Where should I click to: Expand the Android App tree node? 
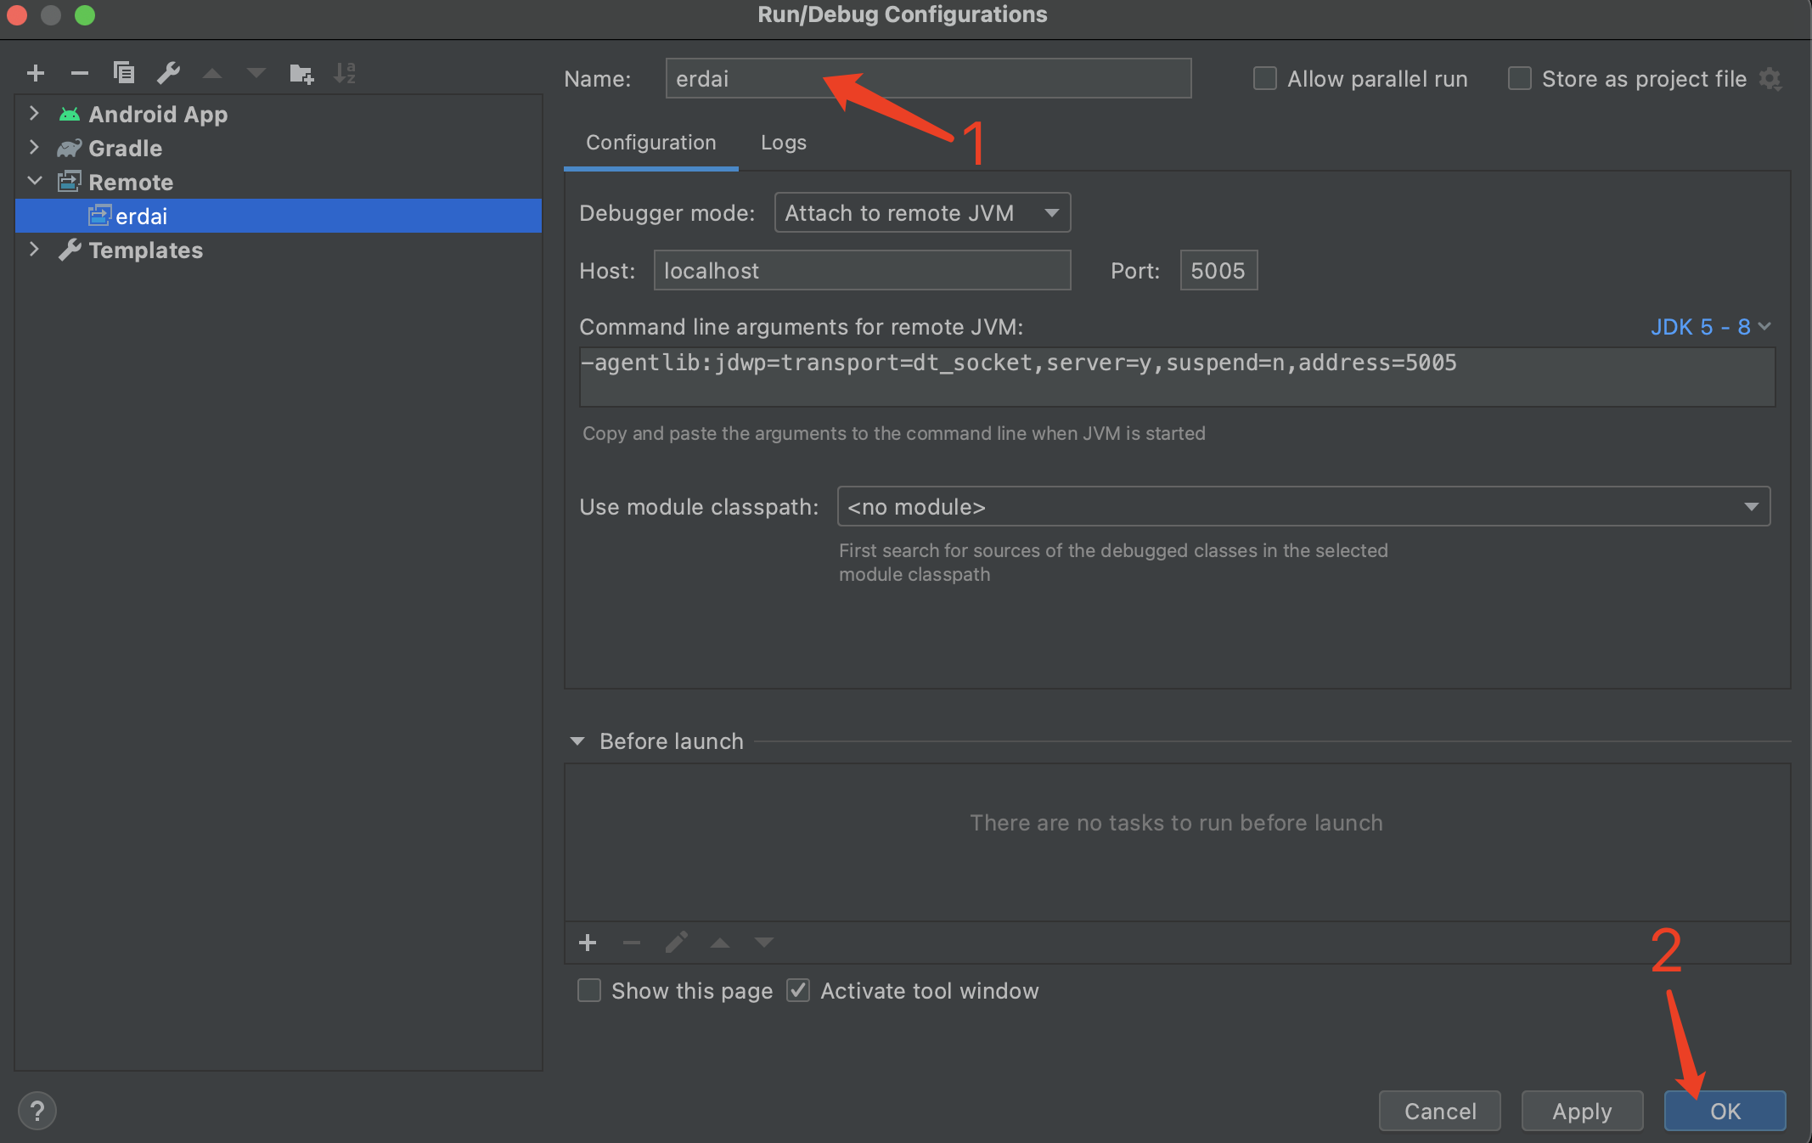[34, 114]
